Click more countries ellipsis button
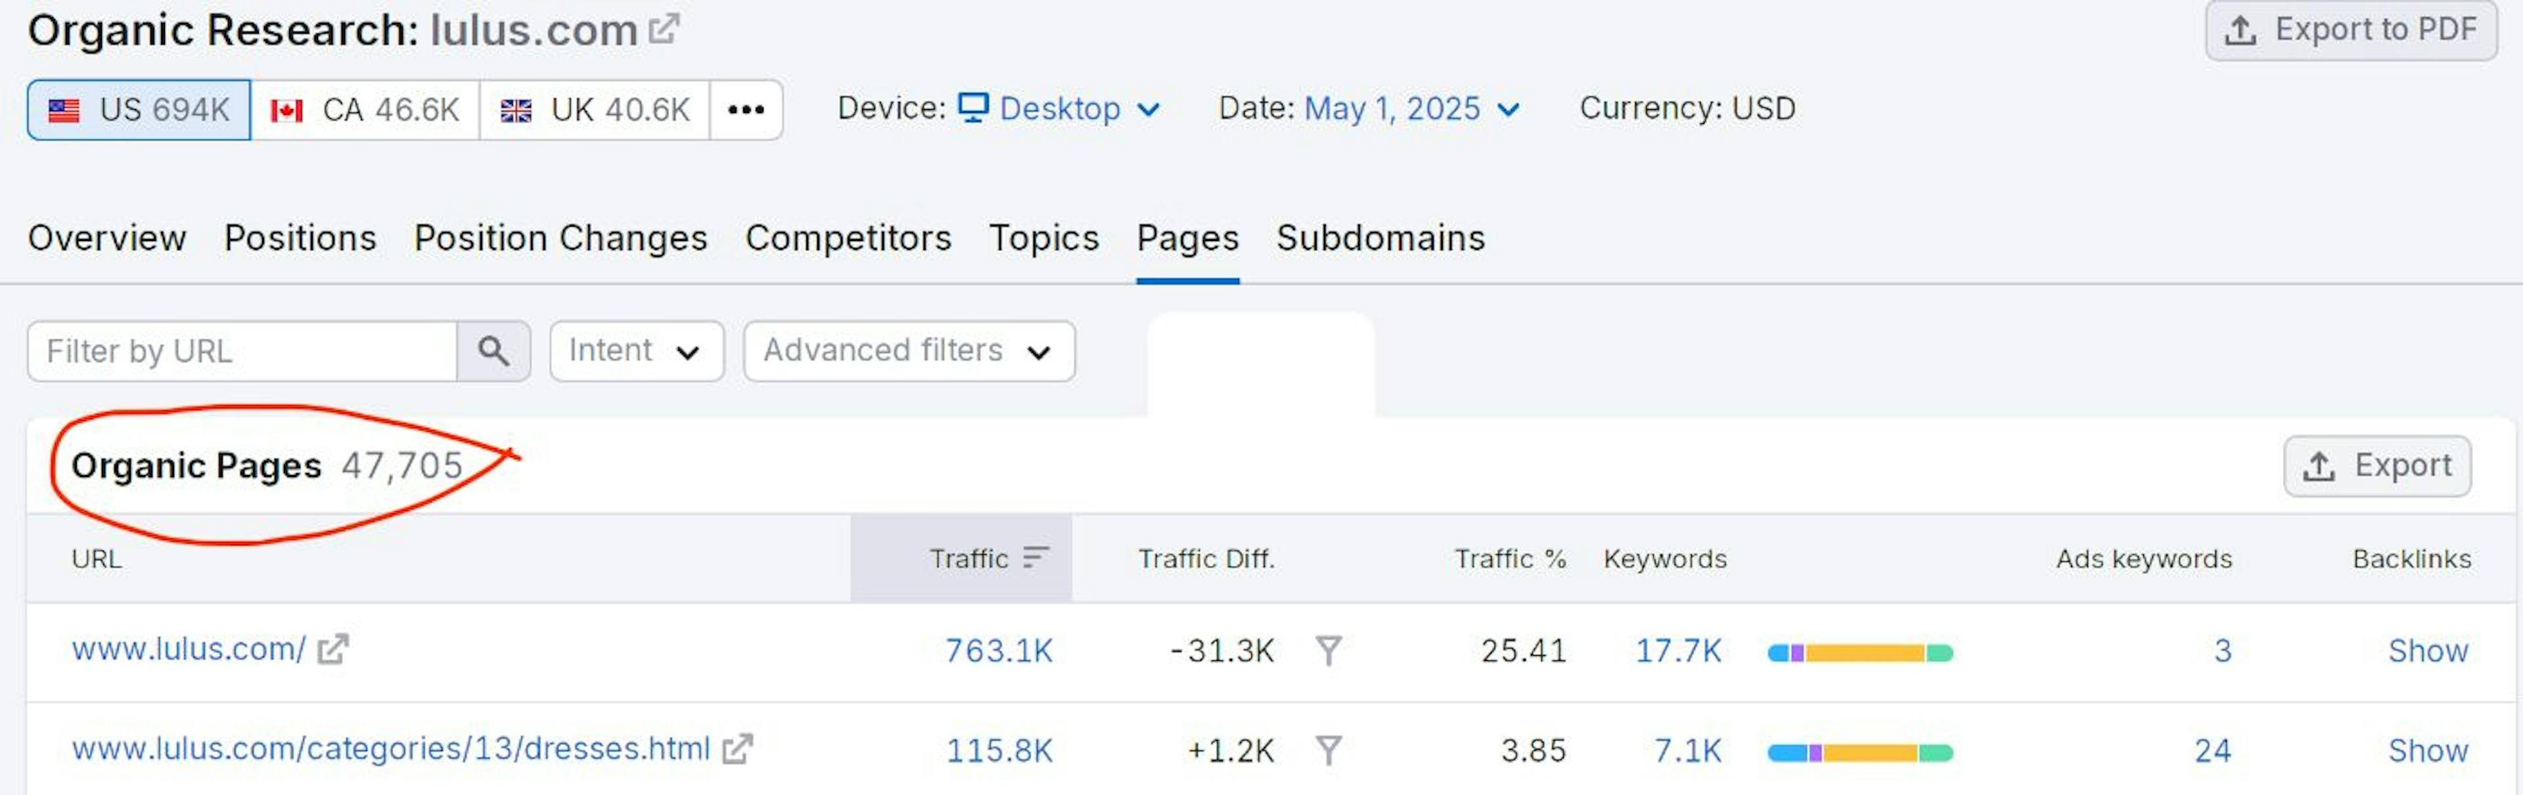The image size is (2523, 795). click(745, 110)
